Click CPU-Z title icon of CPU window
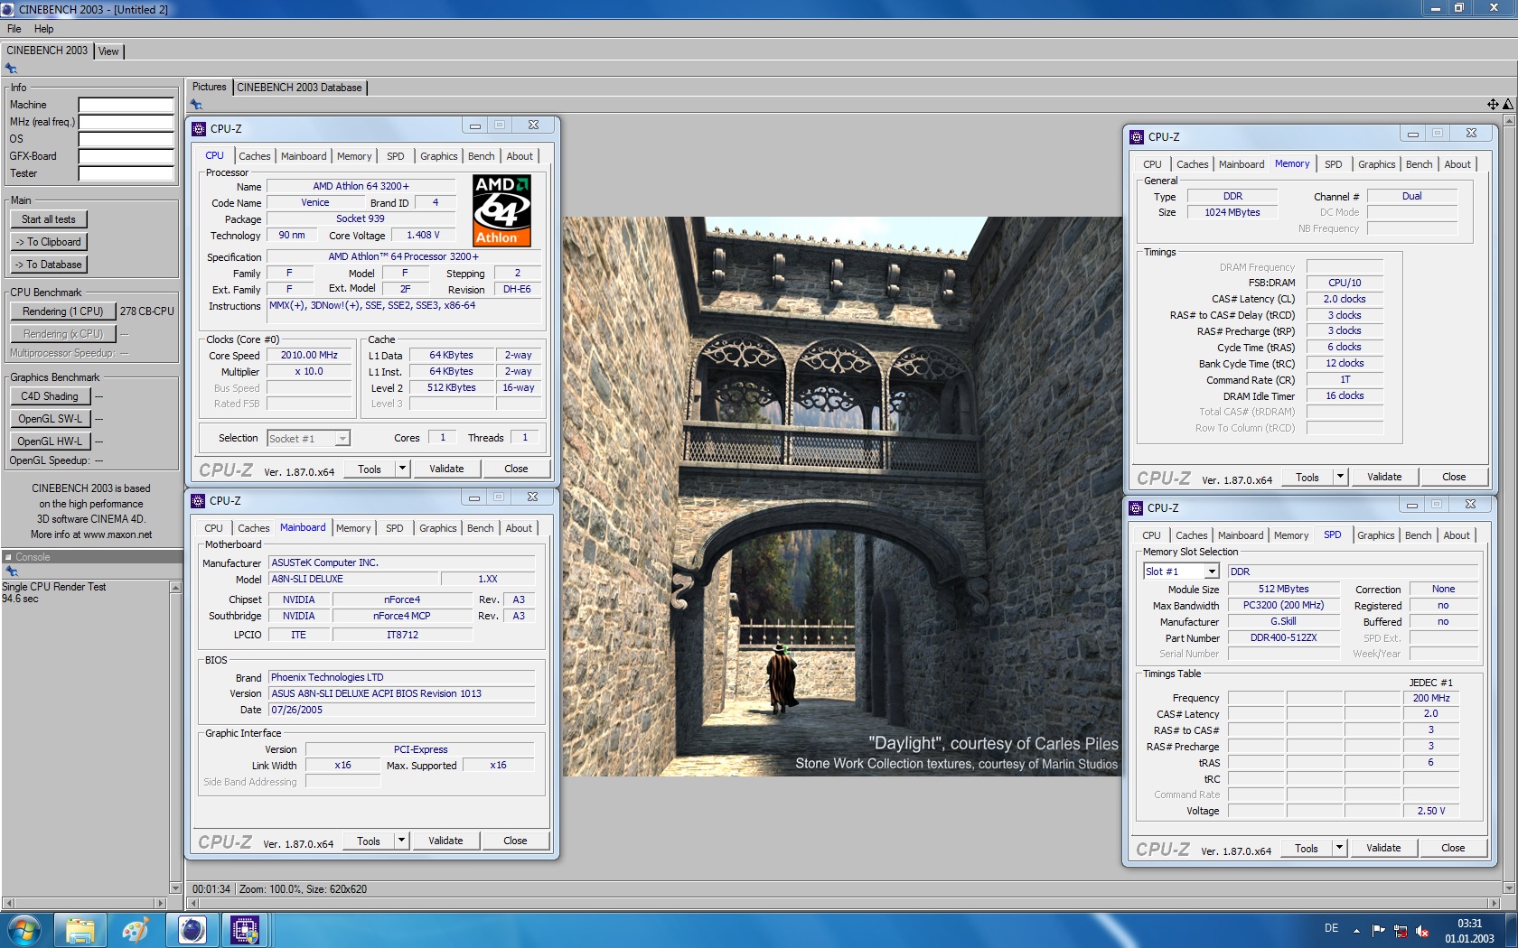The image size is (1518, 948). pos(199,129)
